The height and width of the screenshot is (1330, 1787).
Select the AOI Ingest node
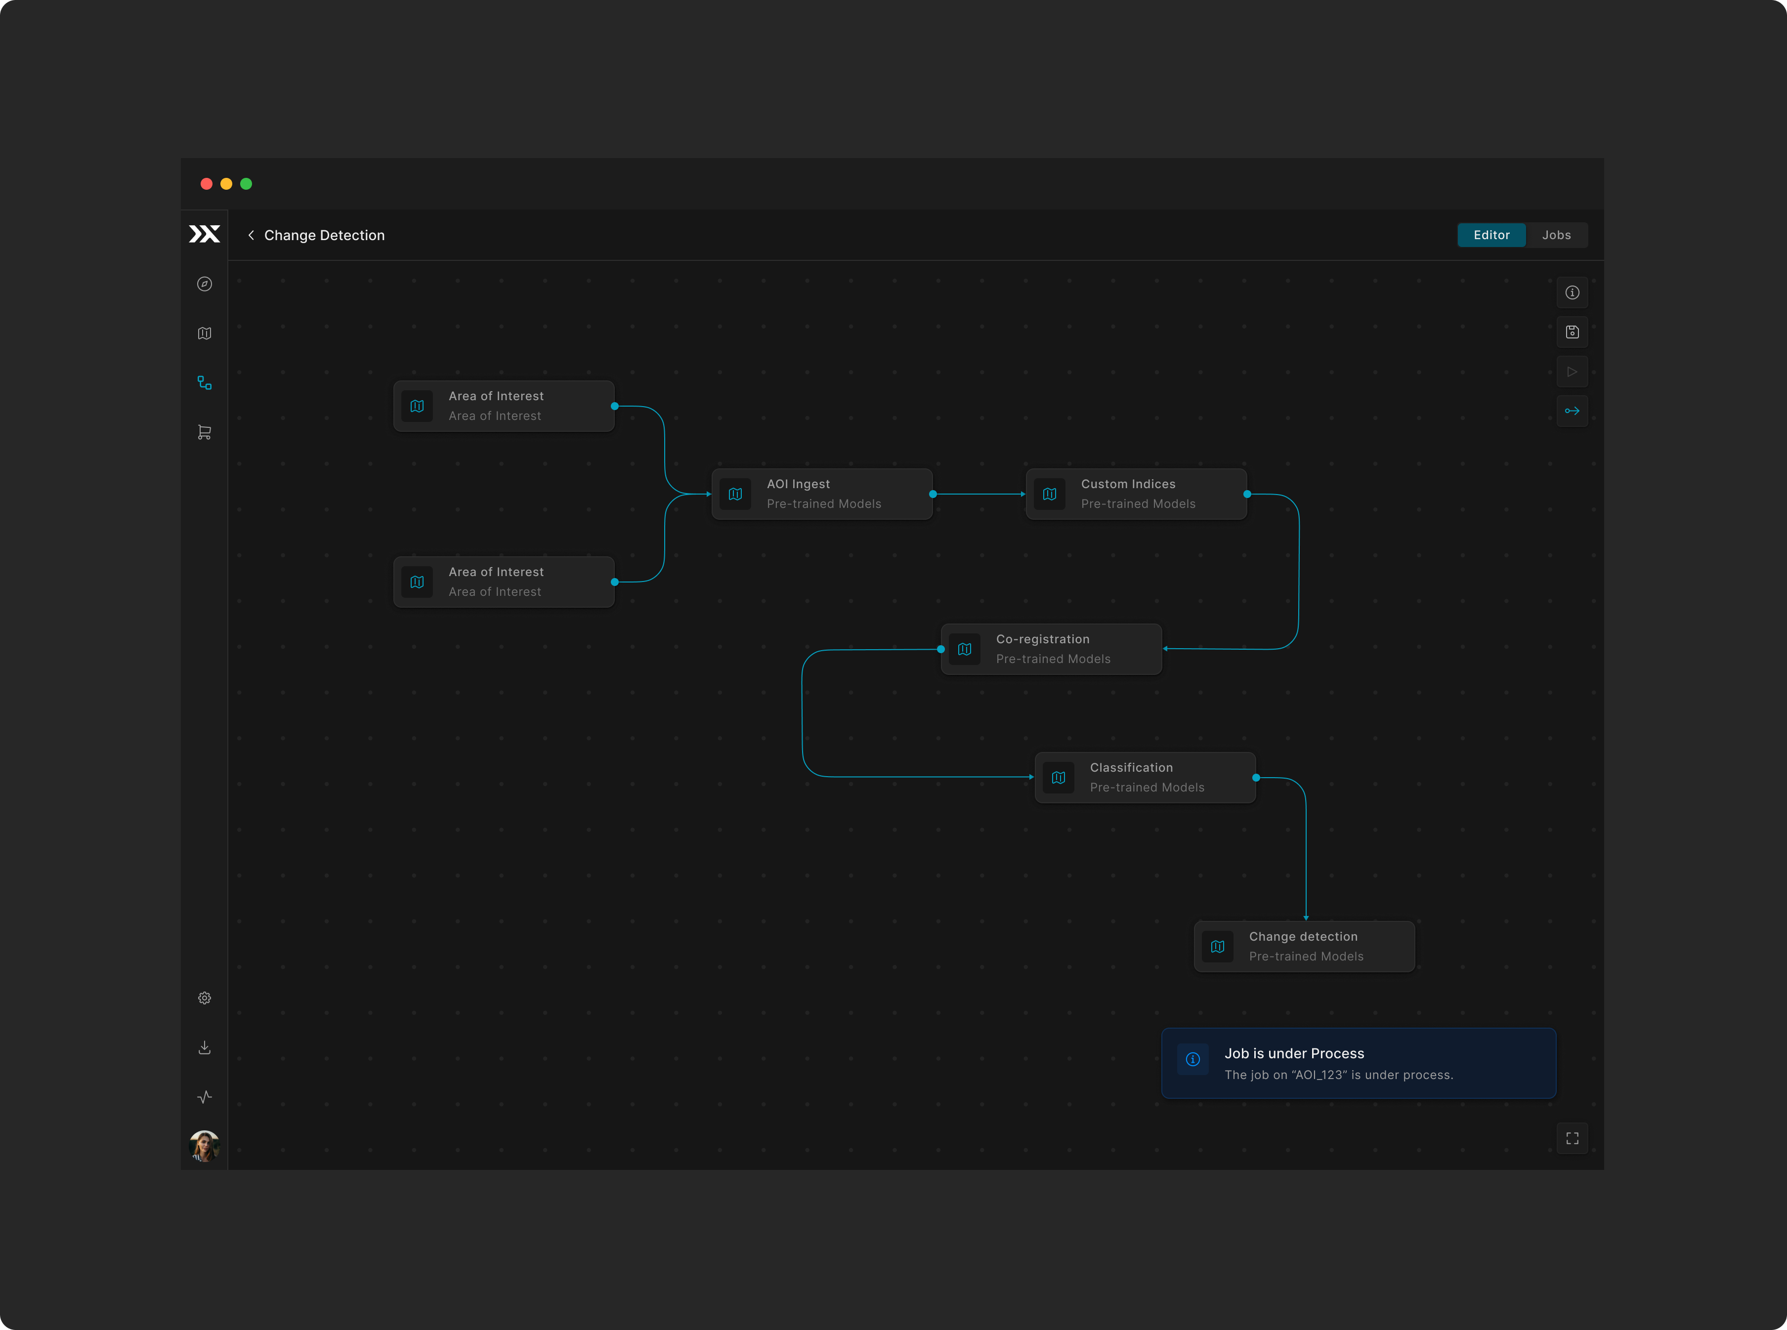coord(821,495)
